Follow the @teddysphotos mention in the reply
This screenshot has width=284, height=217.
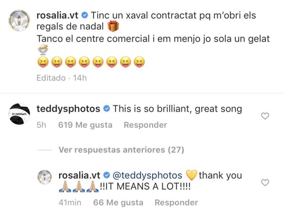(x=148, y=175)
